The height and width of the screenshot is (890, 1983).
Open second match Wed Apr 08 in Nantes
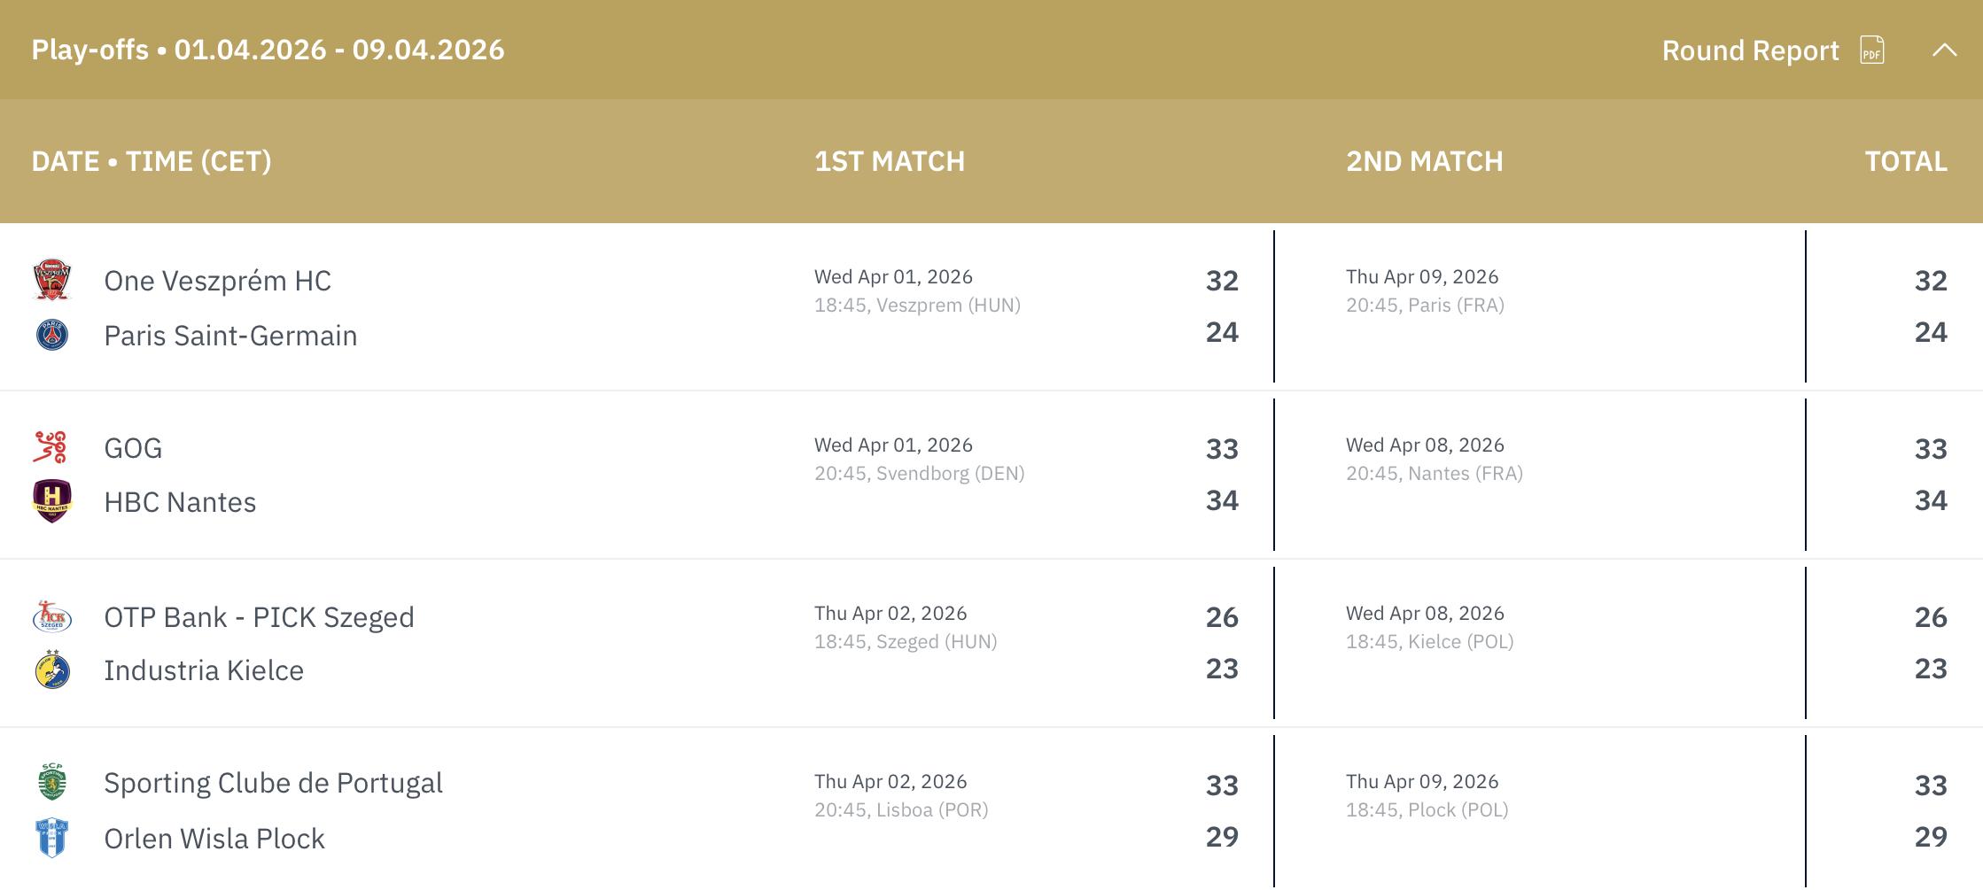[x=1434, y=459]
